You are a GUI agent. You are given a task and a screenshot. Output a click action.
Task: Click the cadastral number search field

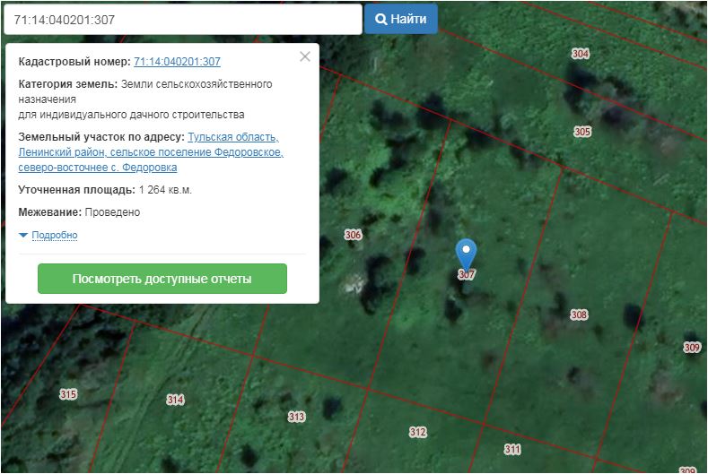(181, 19)
